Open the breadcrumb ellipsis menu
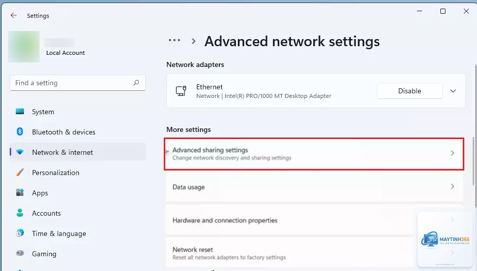Viewport: 477px width, 271px height. point(174,40)
